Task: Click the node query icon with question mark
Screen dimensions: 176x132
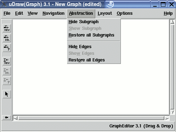Action: point(7,48)
